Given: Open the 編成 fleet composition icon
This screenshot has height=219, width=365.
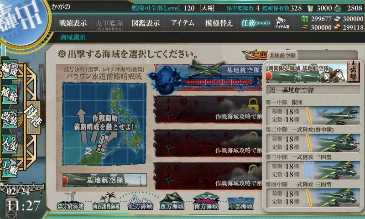Looking at the screenshot, I should click(x=10, y=70).
